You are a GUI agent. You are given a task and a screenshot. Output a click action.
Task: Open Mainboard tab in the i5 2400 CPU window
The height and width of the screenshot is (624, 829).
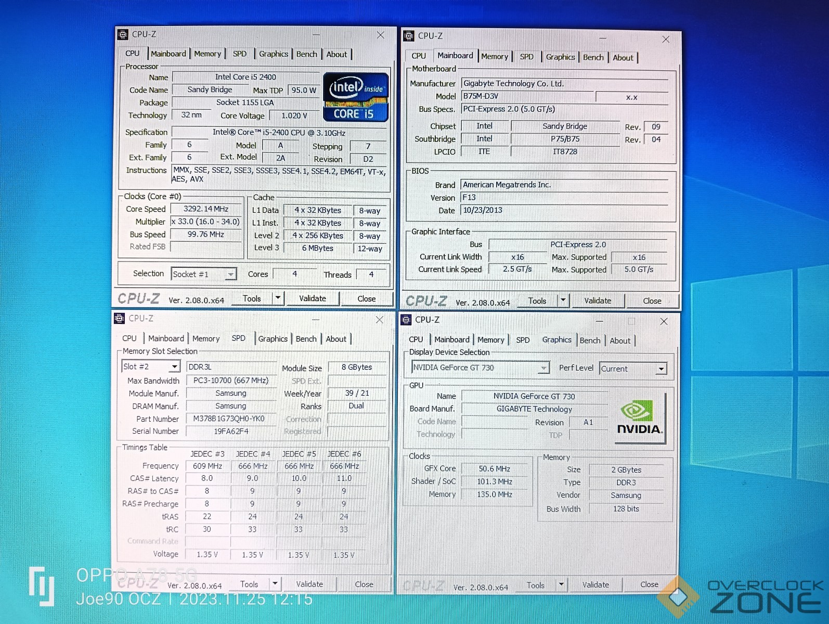[168, 54]
